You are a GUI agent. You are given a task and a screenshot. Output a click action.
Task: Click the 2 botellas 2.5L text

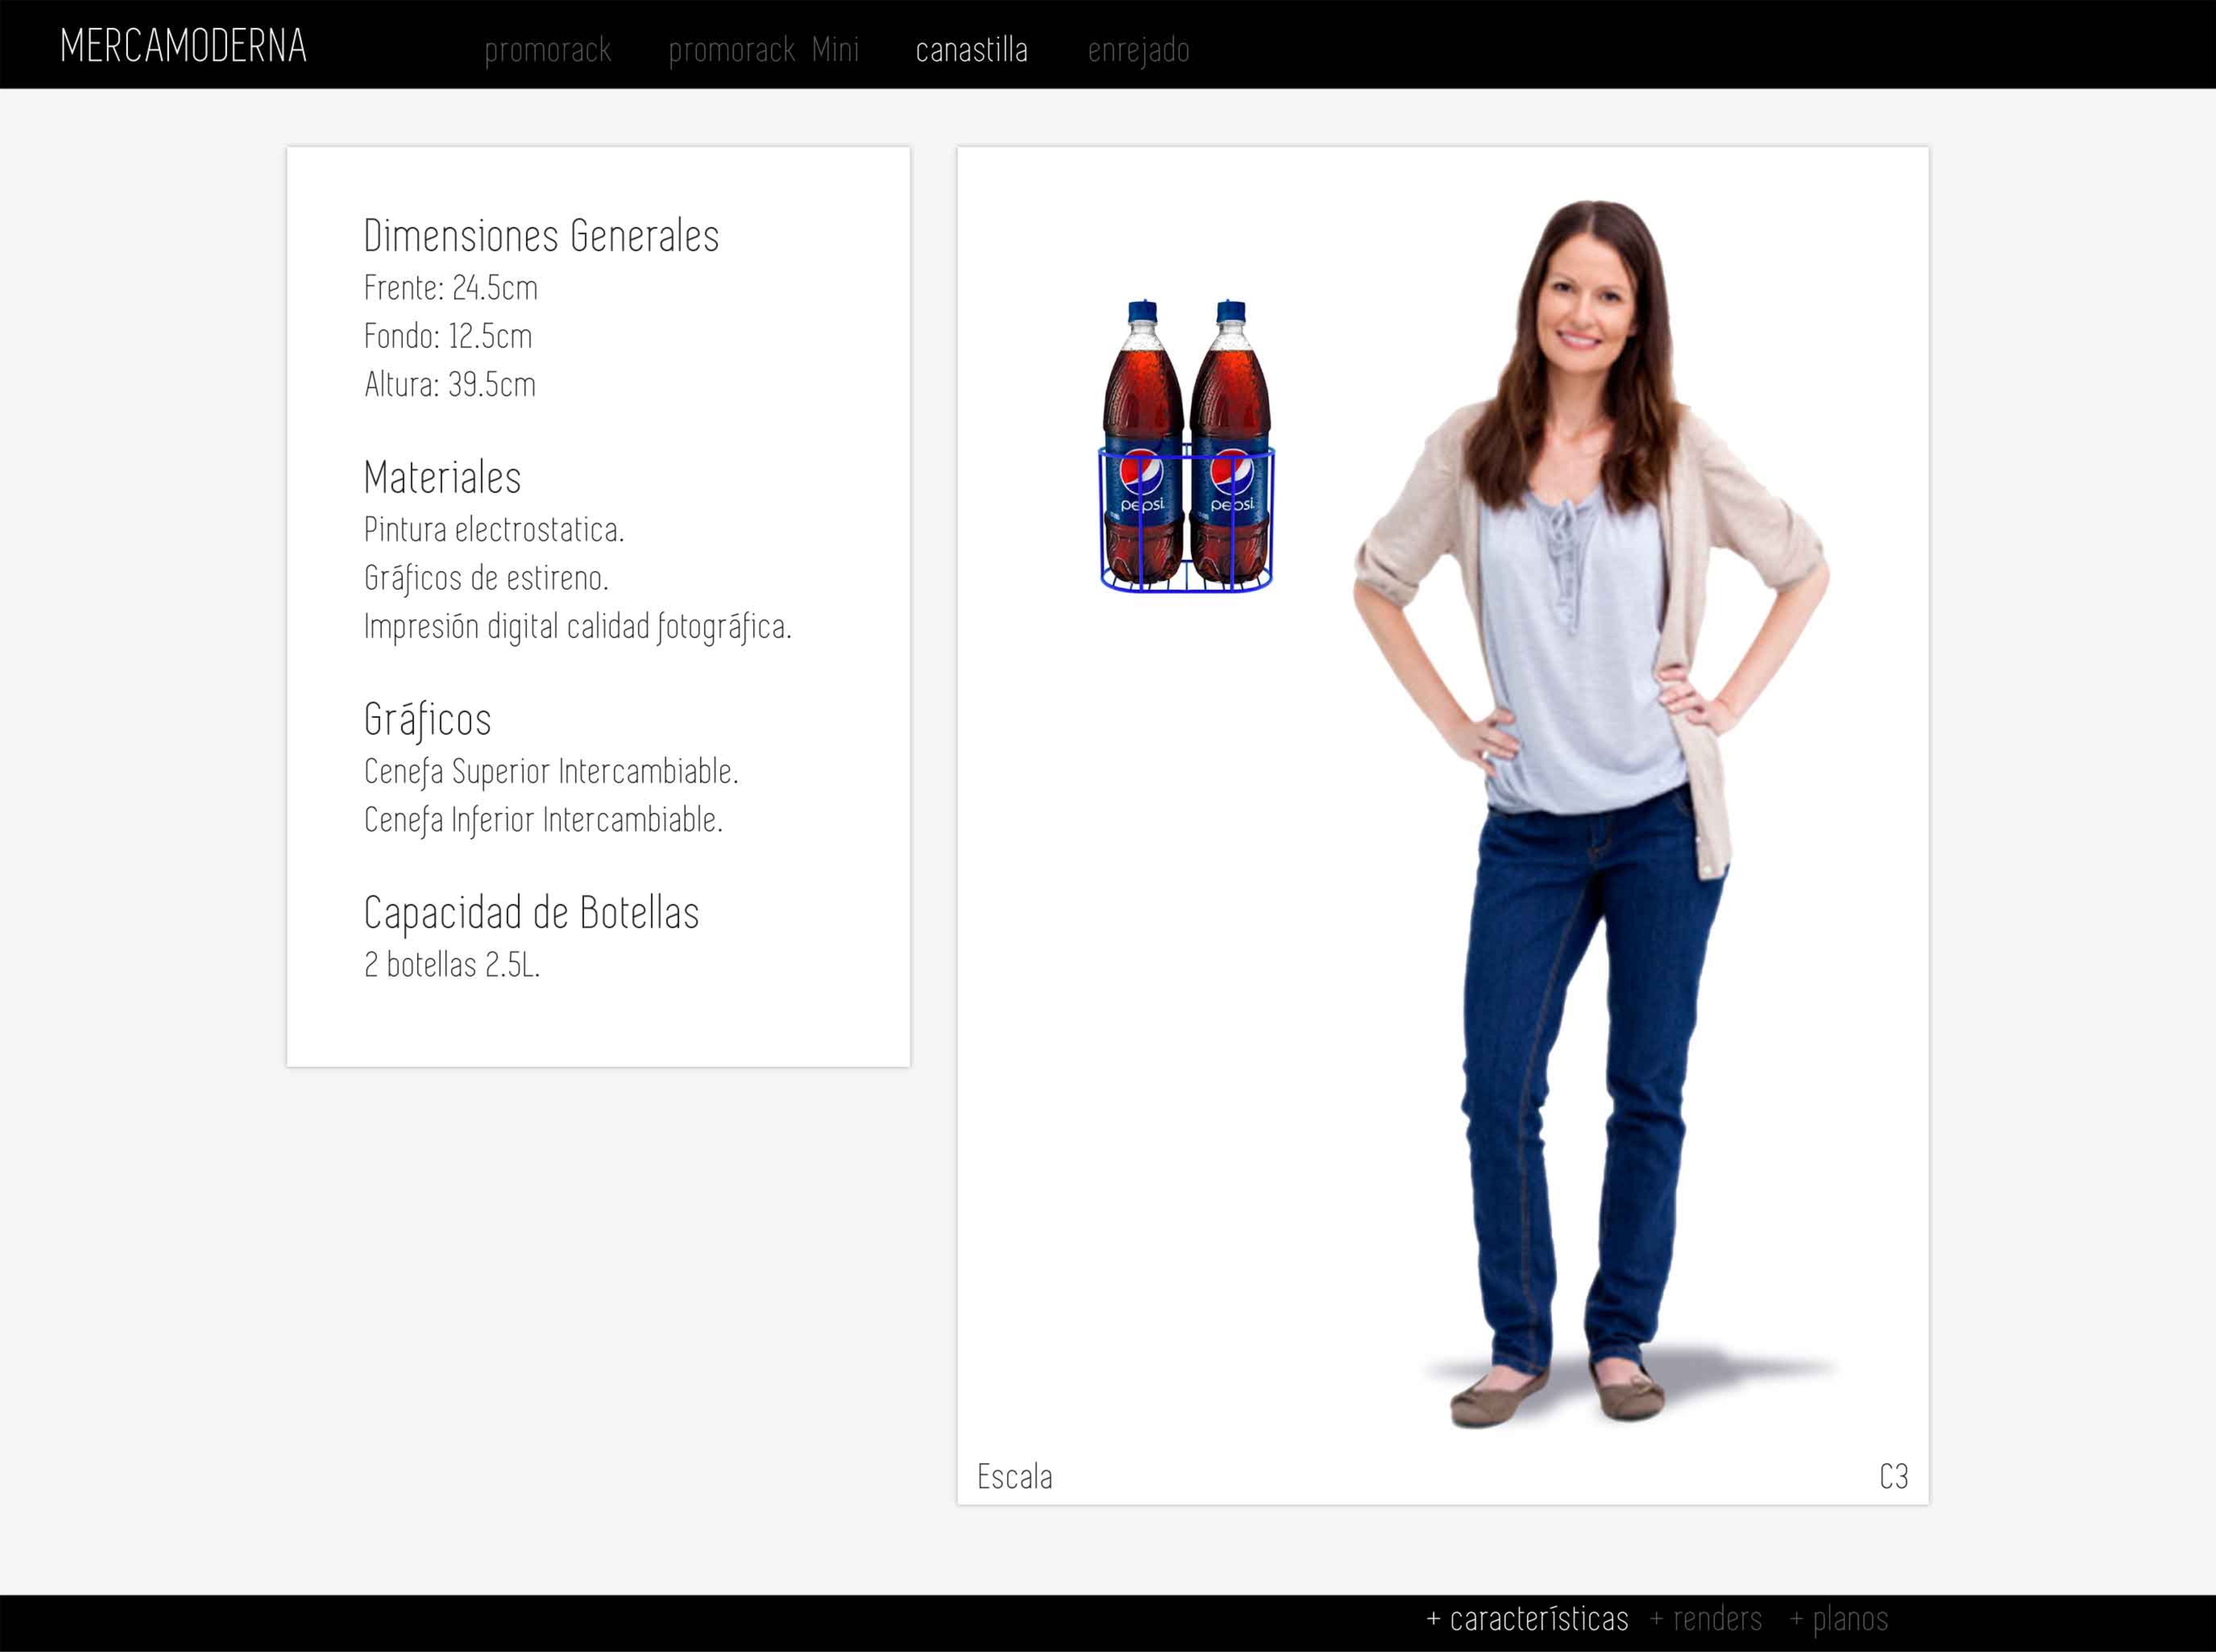[x=452, y=964]
